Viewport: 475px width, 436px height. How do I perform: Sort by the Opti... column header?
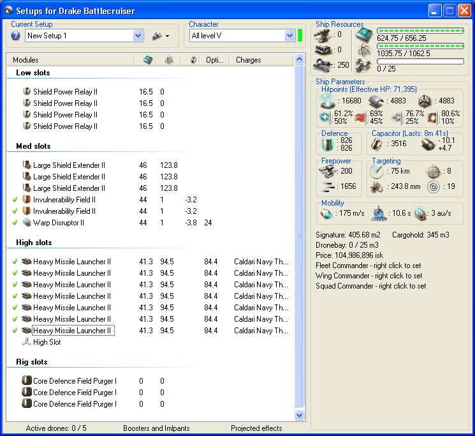(214, 60)
